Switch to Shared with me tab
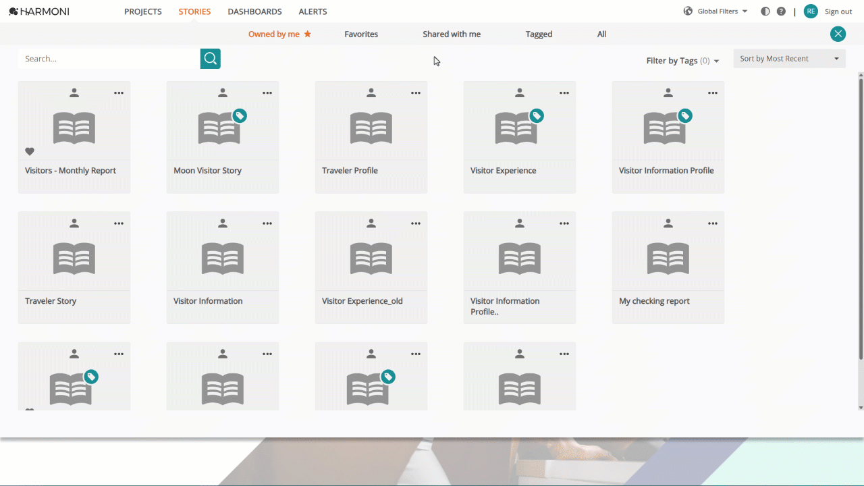 452,34
